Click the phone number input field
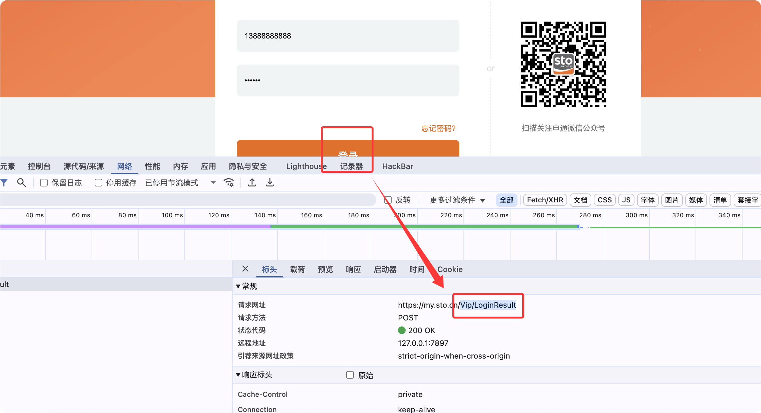The width and height of the screenshot is (761, 413). pos(348,36)
